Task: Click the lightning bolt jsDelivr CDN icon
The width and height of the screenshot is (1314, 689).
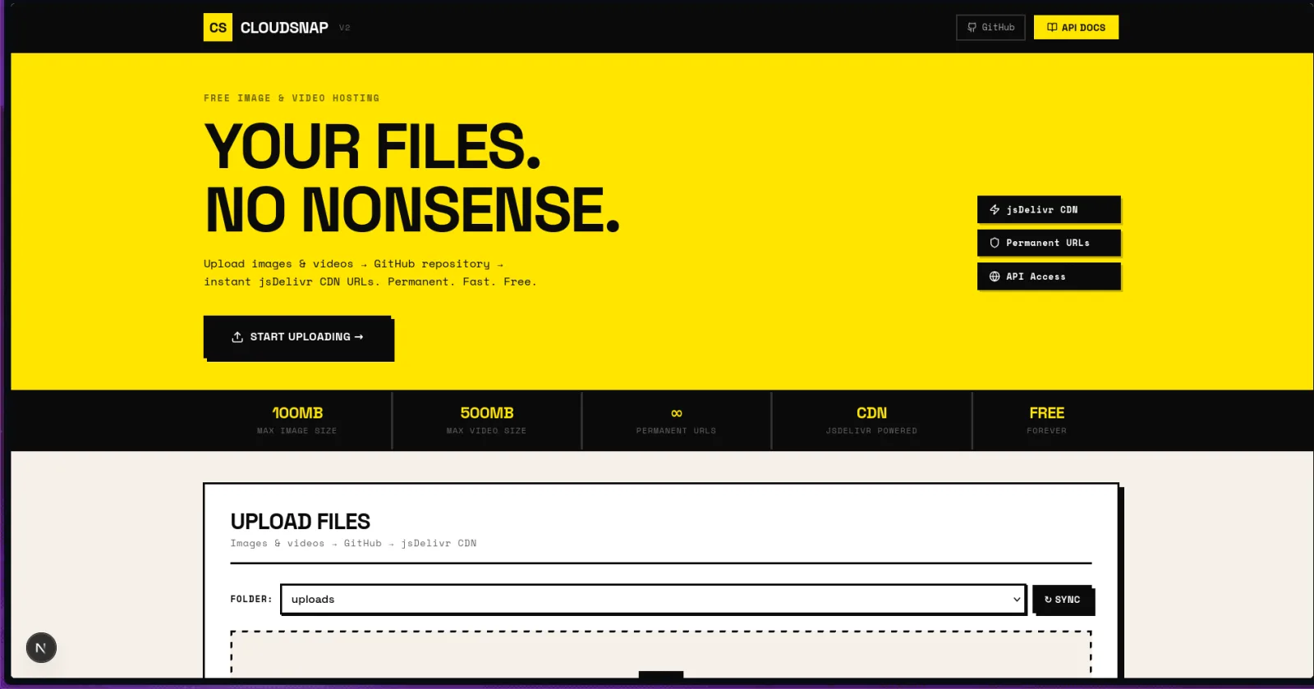Action: click(x=995, y=210)
